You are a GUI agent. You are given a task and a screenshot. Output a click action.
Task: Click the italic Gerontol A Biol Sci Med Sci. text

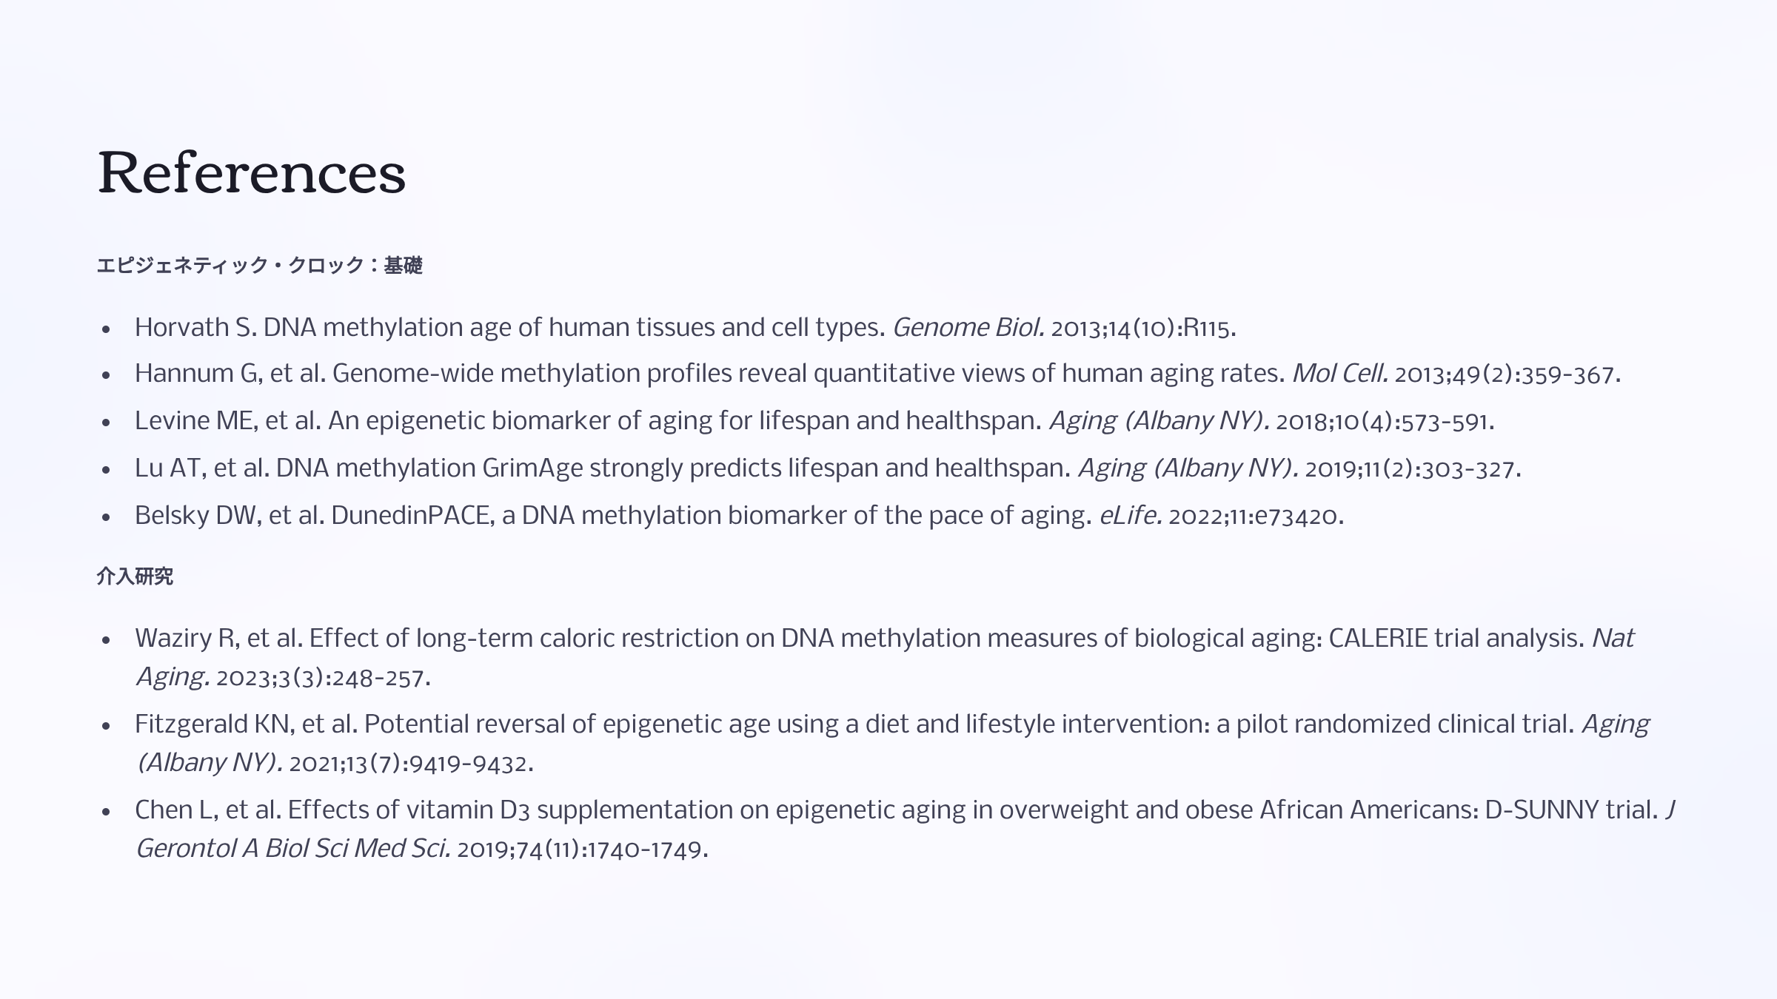point(293,848)
